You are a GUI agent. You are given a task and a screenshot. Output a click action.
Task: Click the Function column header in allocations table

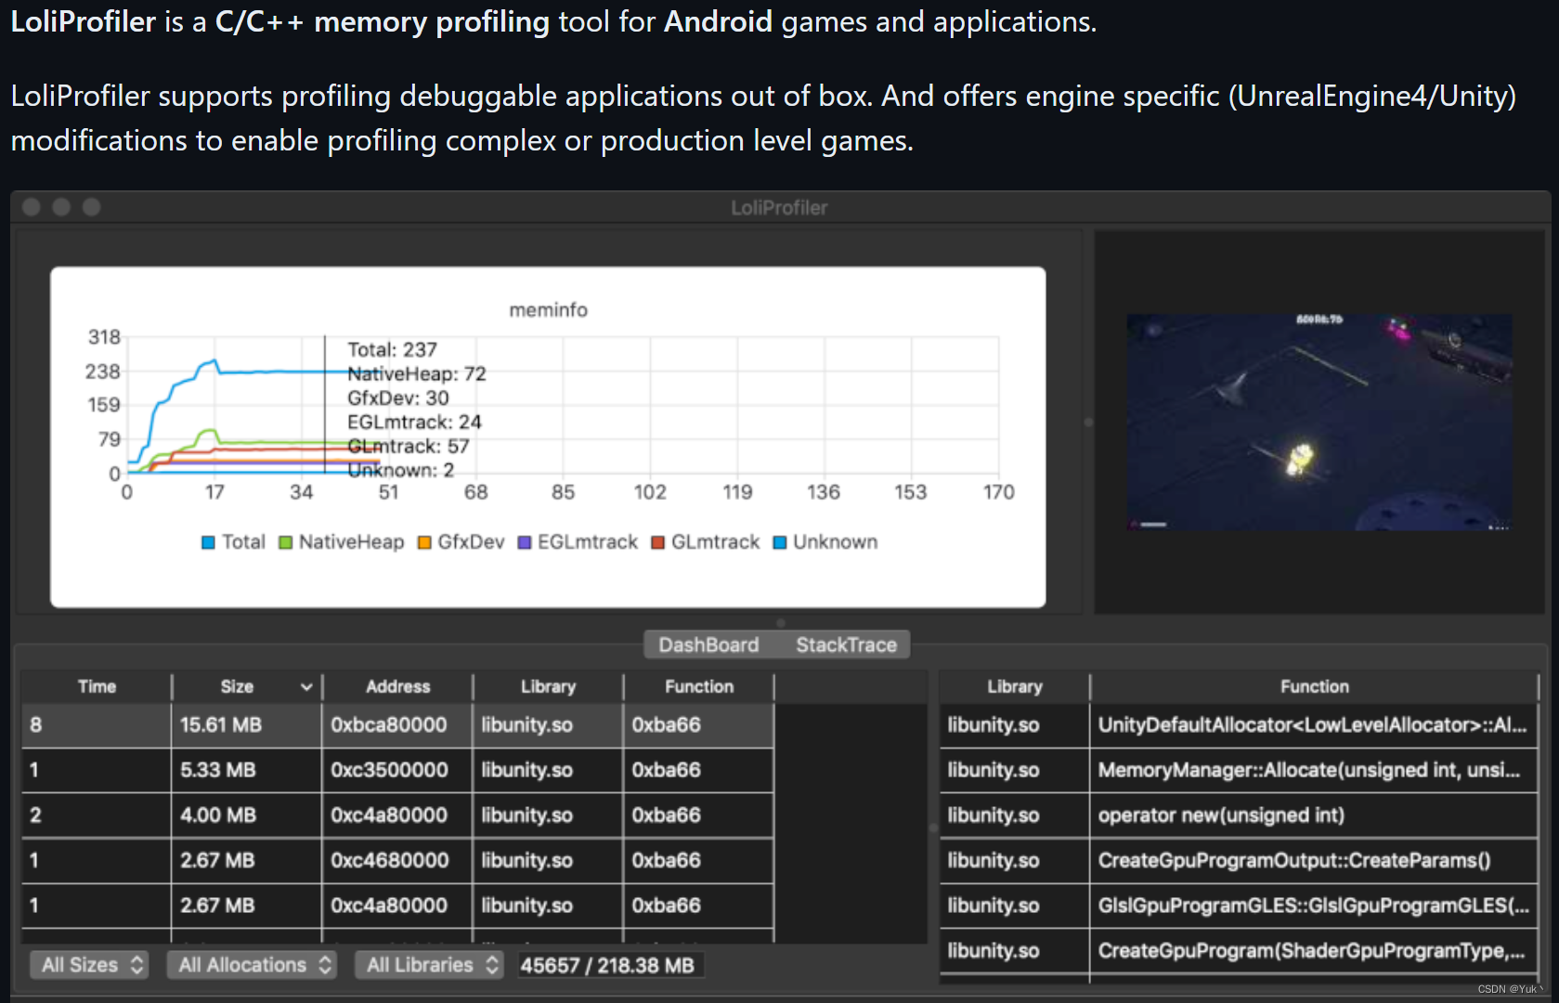coord(698,686)
